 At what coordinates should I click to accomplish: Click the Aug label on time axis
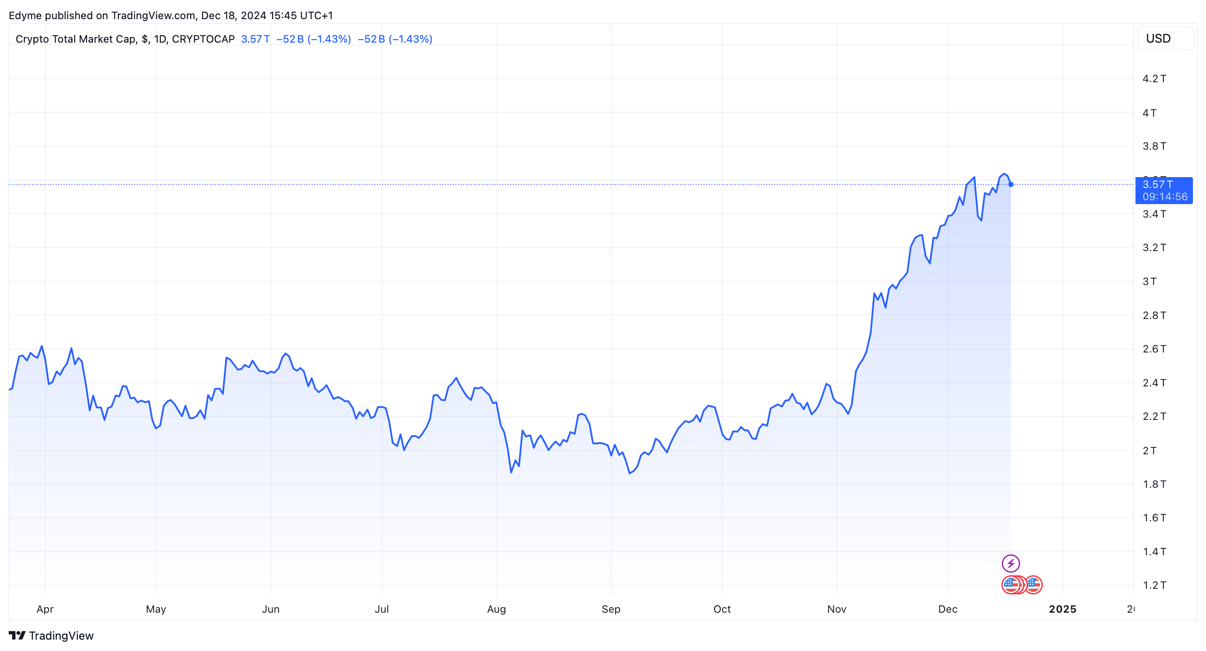click(496, 609)
